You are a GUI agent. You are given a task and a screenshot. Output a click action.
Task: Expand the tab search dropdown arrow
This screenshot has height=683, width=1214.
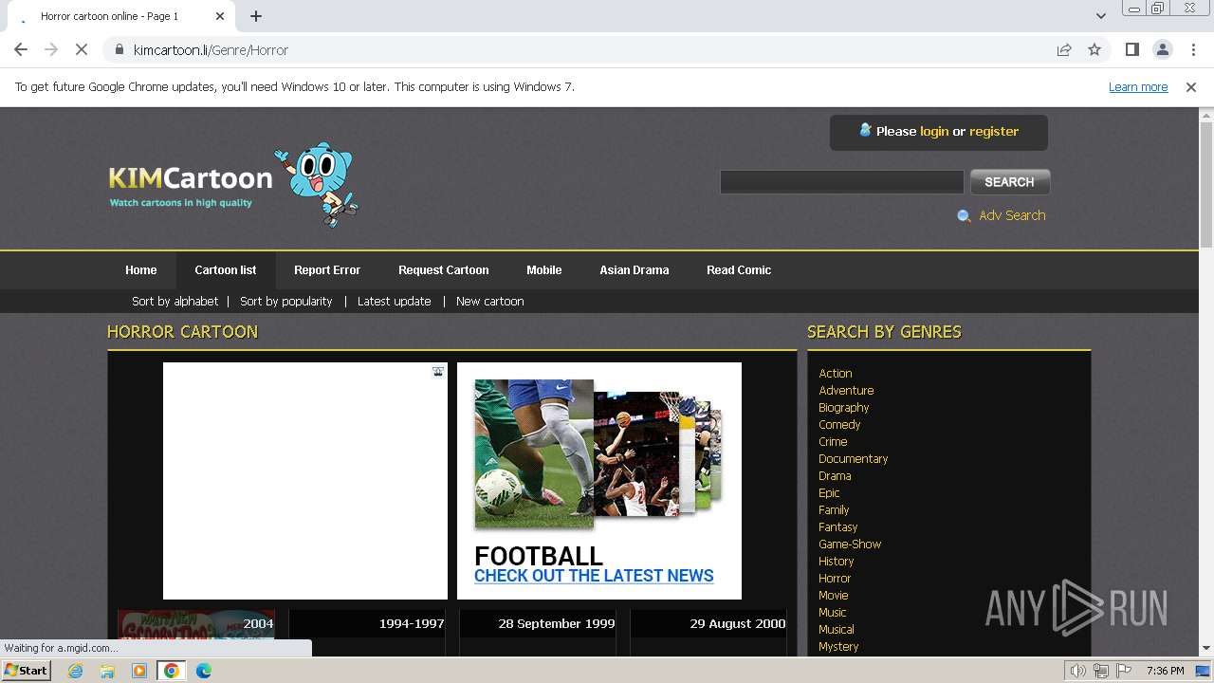tap(1100, 16)
